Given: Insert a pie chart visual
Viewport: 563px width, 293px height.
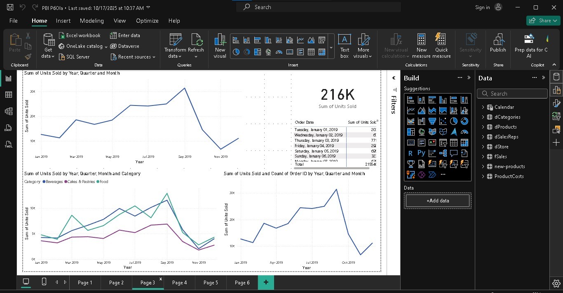Looking at the screenshot, I should pos(236,52).
